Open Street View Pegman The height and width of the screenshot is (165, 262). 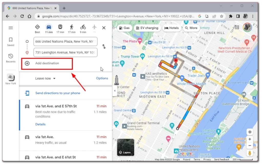coord(250,153)
